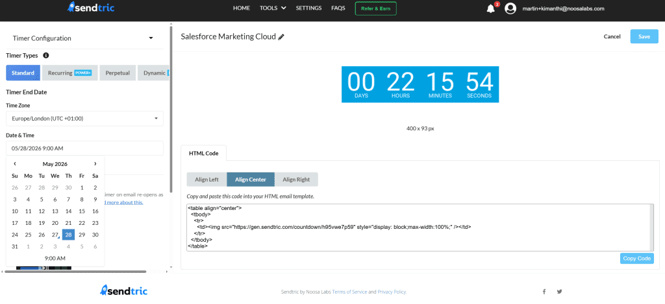Image resolution: width=665 pixels, height=304 pixels.
Task: Select May 21 in the calendar
Action: (68, 223)
